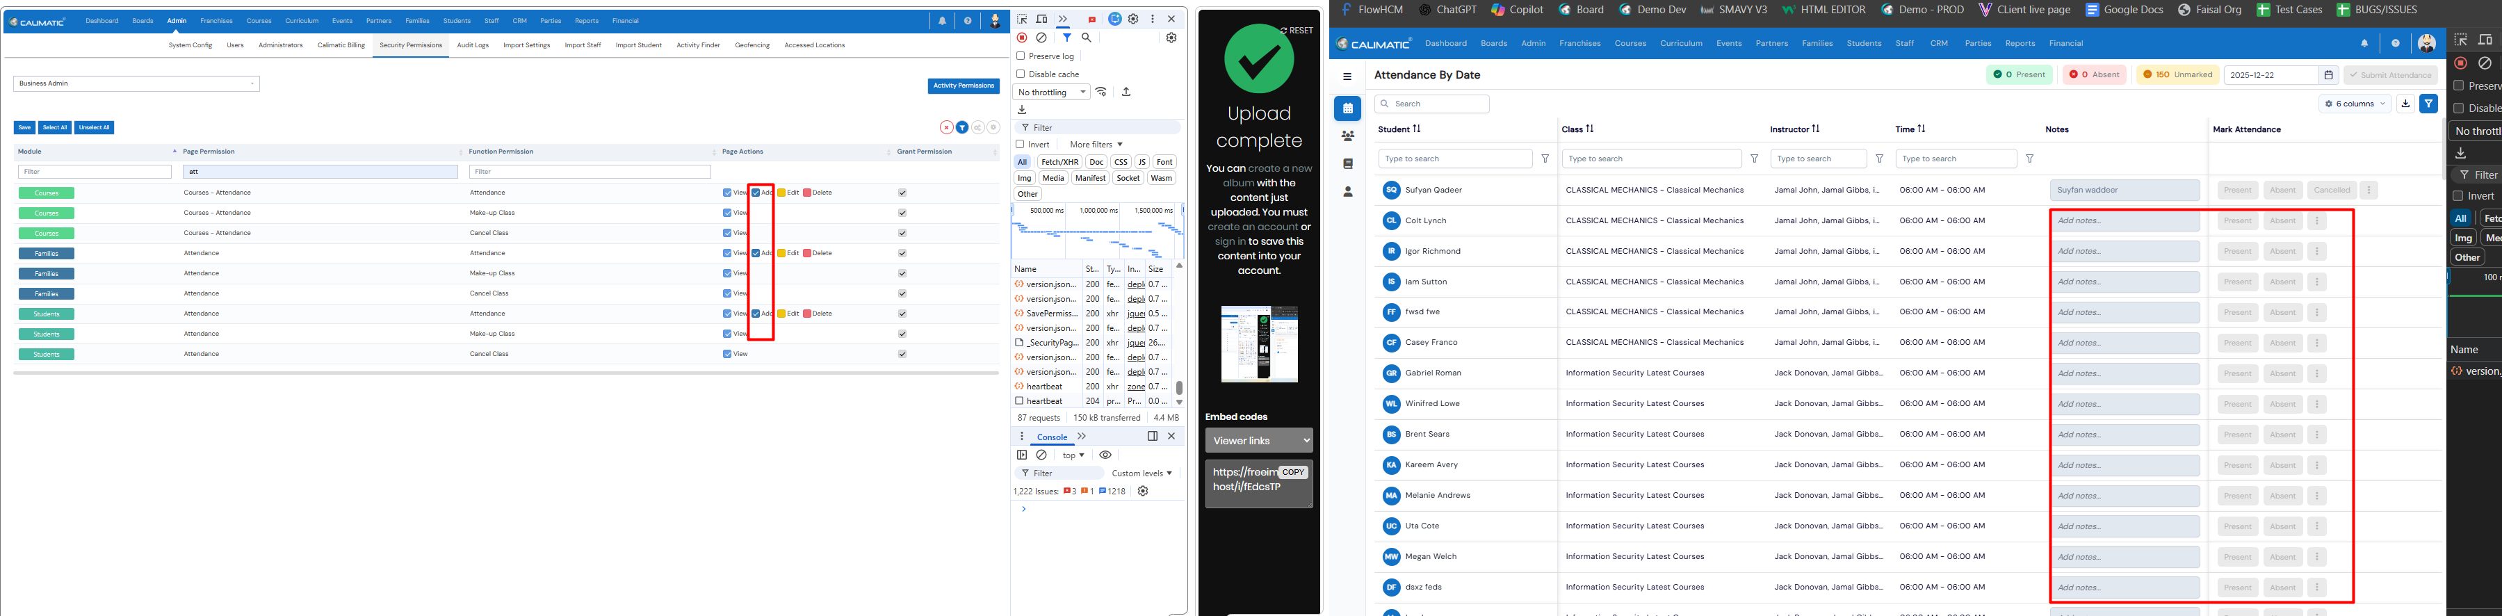The width and height of the screenshot is (2502, 616).
Task: Toggle Grant Permission for Families Make-up Class
Action: click(902, 274)
